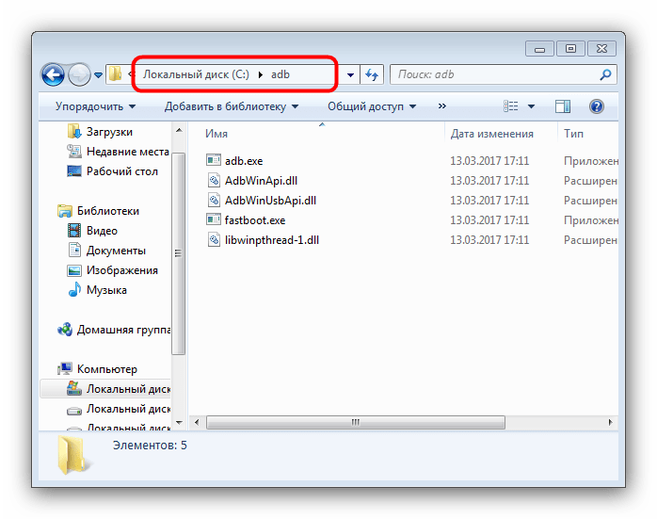Expand the arrow between Локальный диск and adb
Image resolution: width=657 pixels, height=519 pixels.
tap(261, 75)
